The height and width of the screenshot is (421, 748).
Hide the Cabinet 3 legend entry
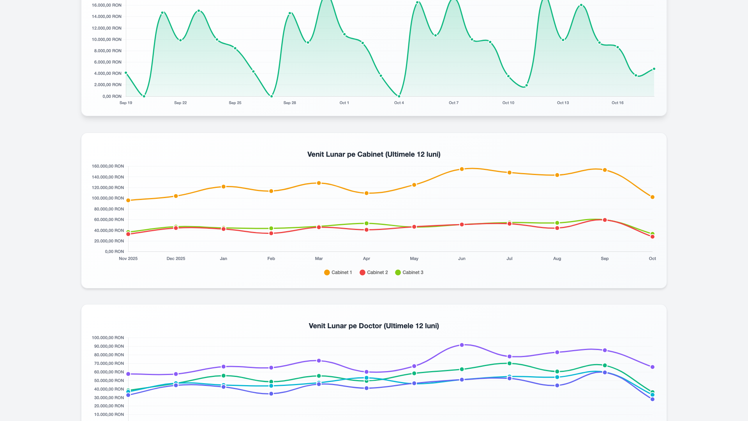(409, 272)
